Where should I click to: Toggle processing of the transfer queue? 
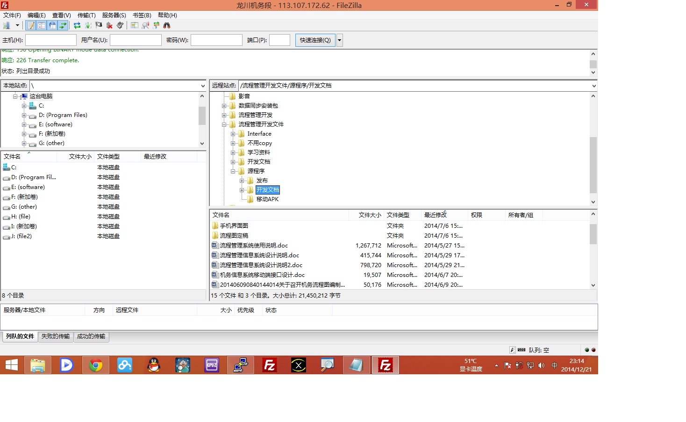coord(88,25)
